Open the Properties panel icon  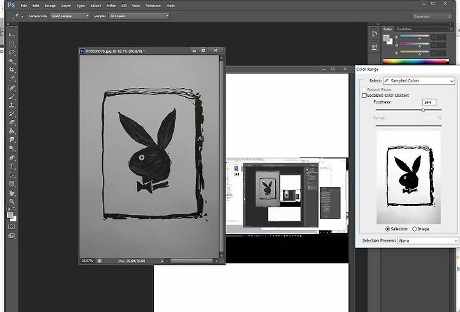point(374,47)
